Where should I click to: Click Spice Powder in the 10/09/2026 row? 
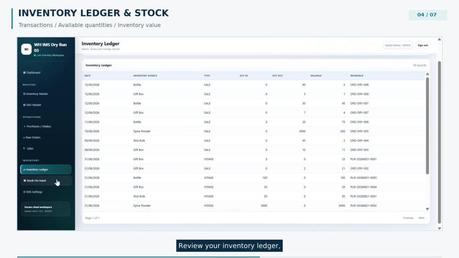pyautogui.click(x=142, y=131)
